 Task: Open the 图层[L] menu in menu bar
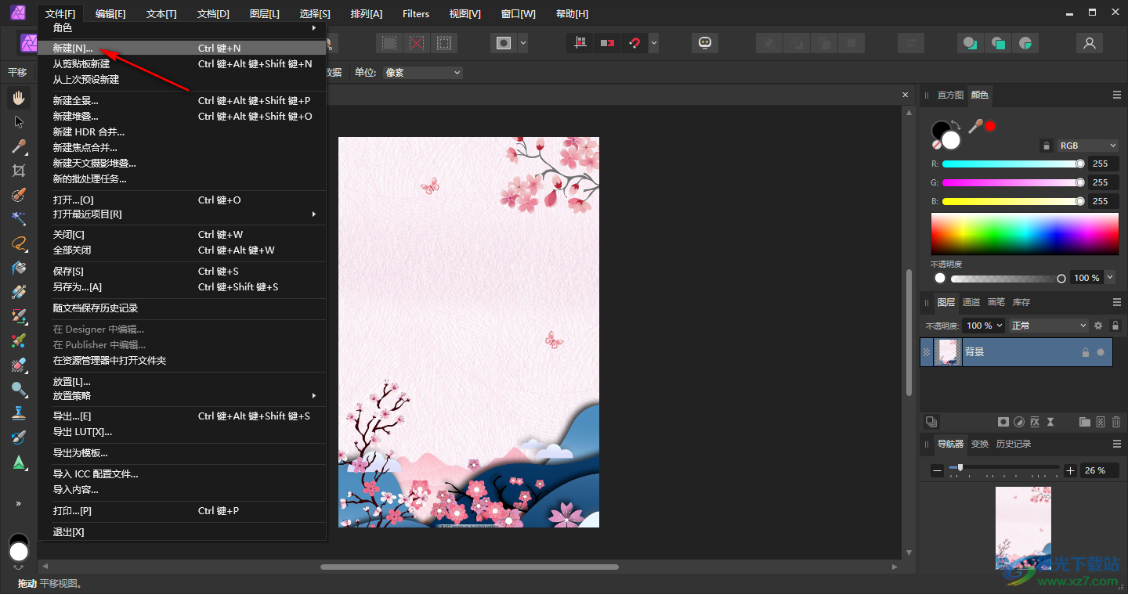(x=265, y=13)
